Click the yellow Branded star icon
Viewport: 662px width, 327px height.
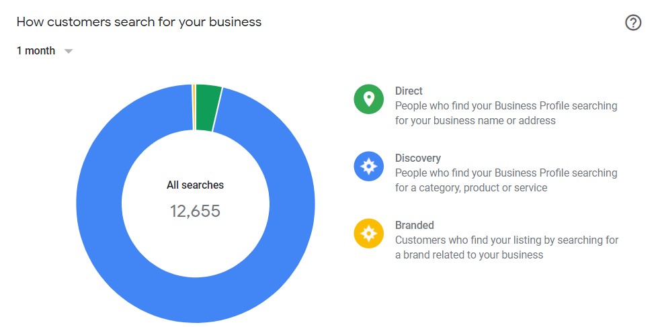click(x=368, y=233)
